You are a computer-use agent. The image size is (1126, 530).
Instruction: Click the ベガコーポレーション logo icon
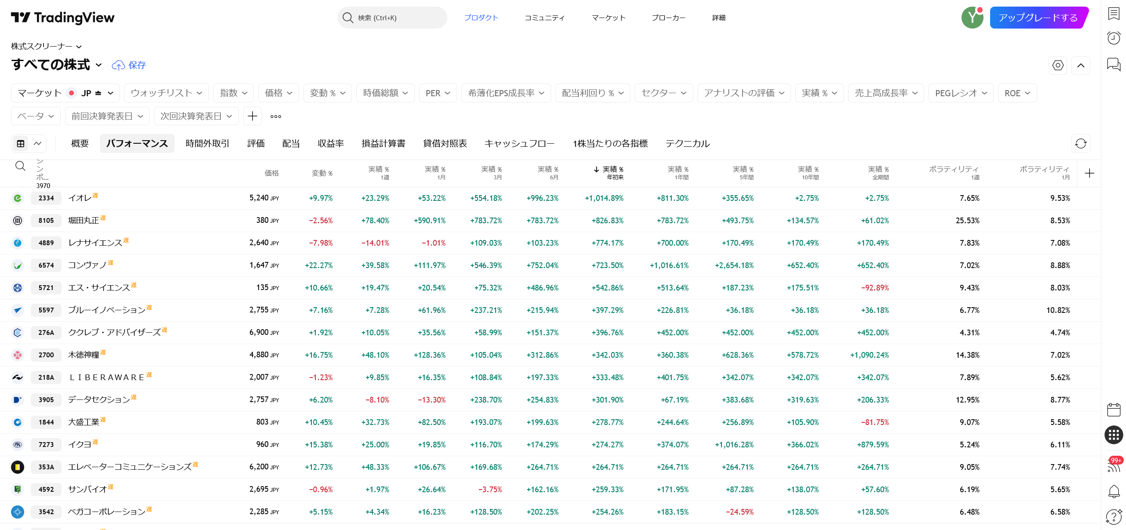pos(18,512)
